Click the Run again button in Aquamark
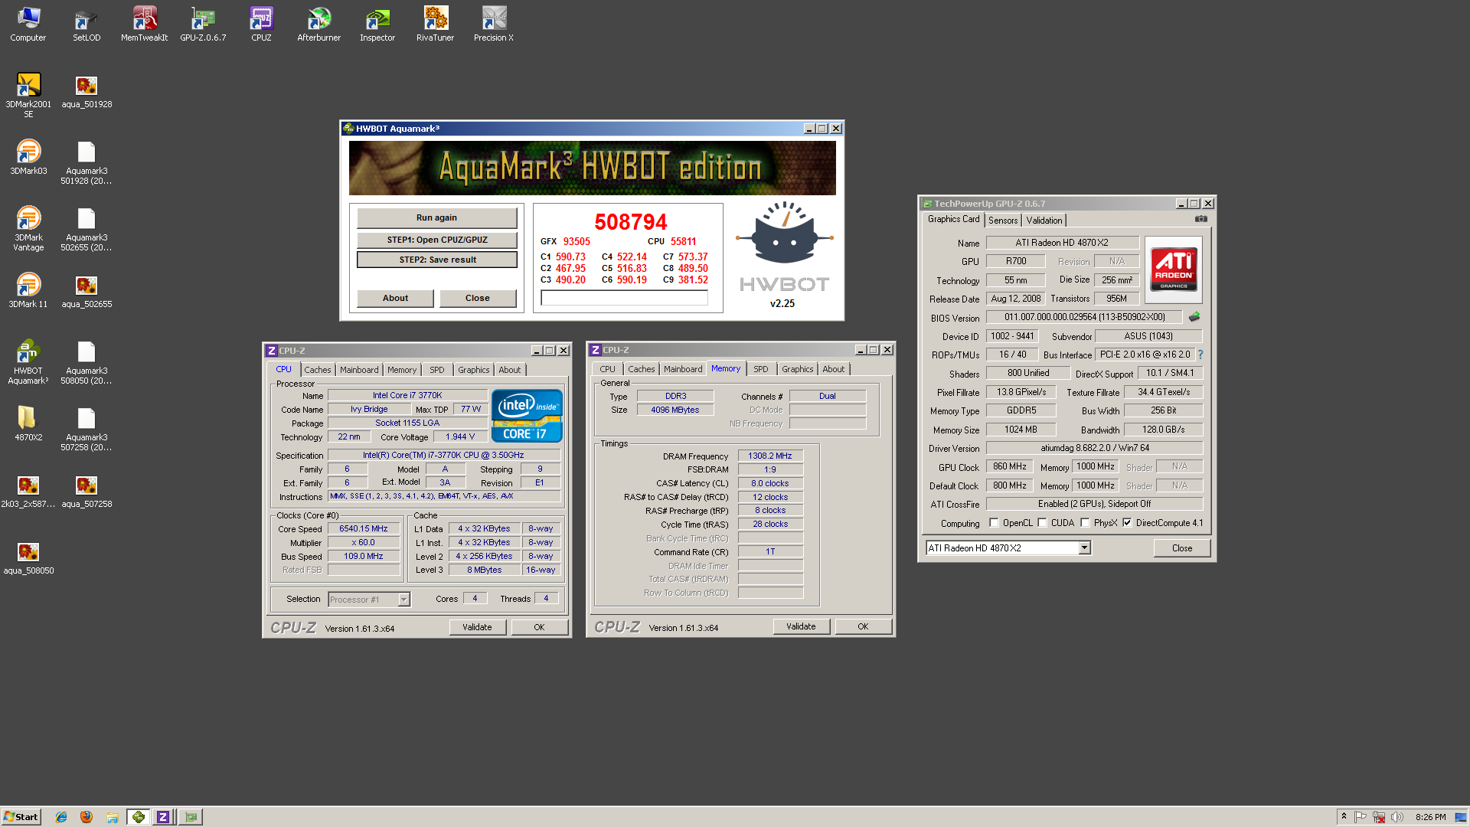Screen dimensions: 1470x827 point(436,217)
